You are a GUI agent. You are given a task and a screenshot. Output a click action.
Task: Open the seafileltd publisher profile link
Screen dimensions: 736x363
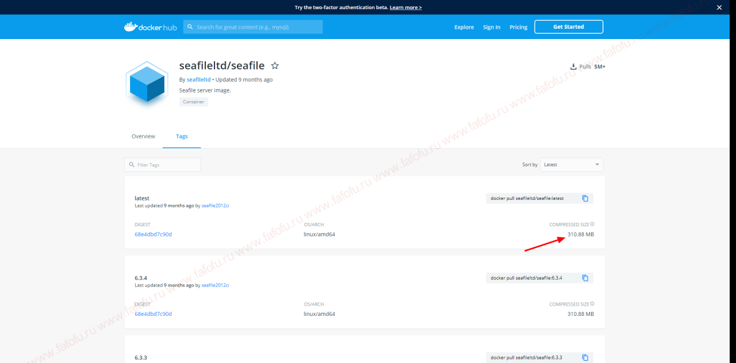click(198, 80)
